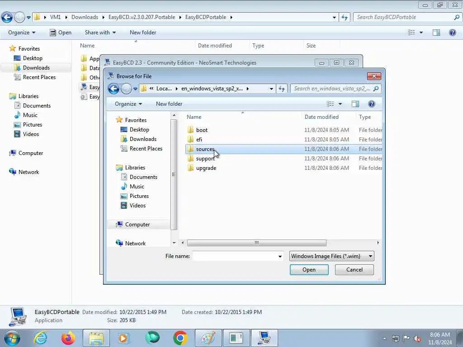Click the Open button in dialog
463x347 pixels.
coord(309,270)
